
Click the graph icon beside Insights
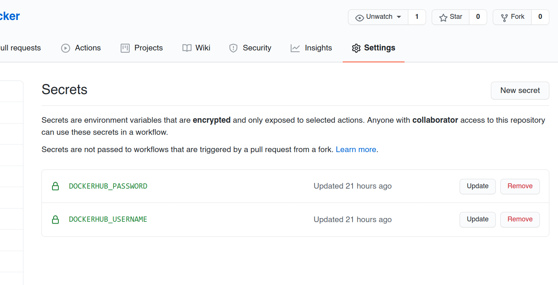pos(295,48)
